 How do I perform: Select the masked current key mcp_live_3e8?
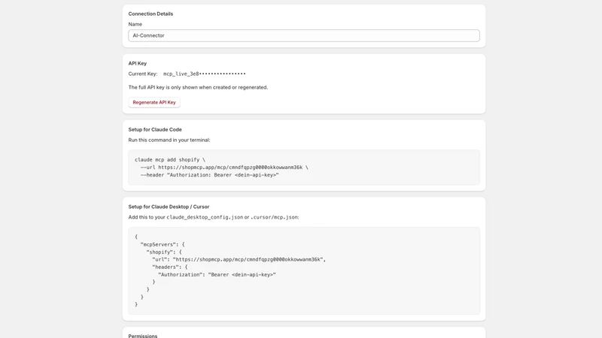[204, 74]
